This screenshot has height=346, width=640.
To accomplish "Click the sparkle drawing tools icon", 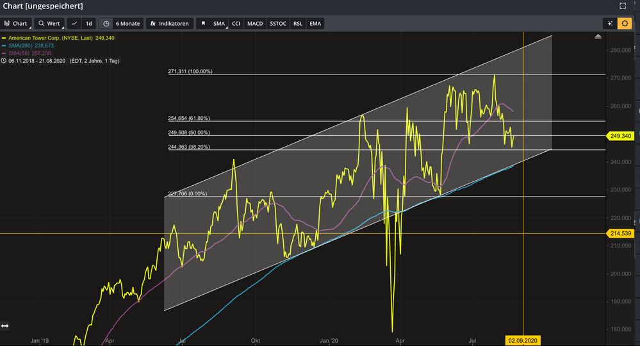I will click(610, 24).
